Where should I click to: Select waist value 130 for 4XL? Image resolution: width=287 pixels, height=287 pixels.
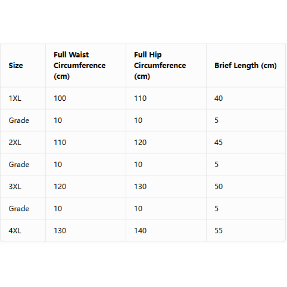(x=60, y=231)
